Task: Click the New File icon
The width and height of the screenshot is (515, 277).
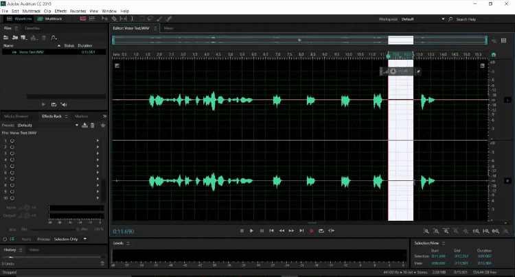Action: (24, 38)
